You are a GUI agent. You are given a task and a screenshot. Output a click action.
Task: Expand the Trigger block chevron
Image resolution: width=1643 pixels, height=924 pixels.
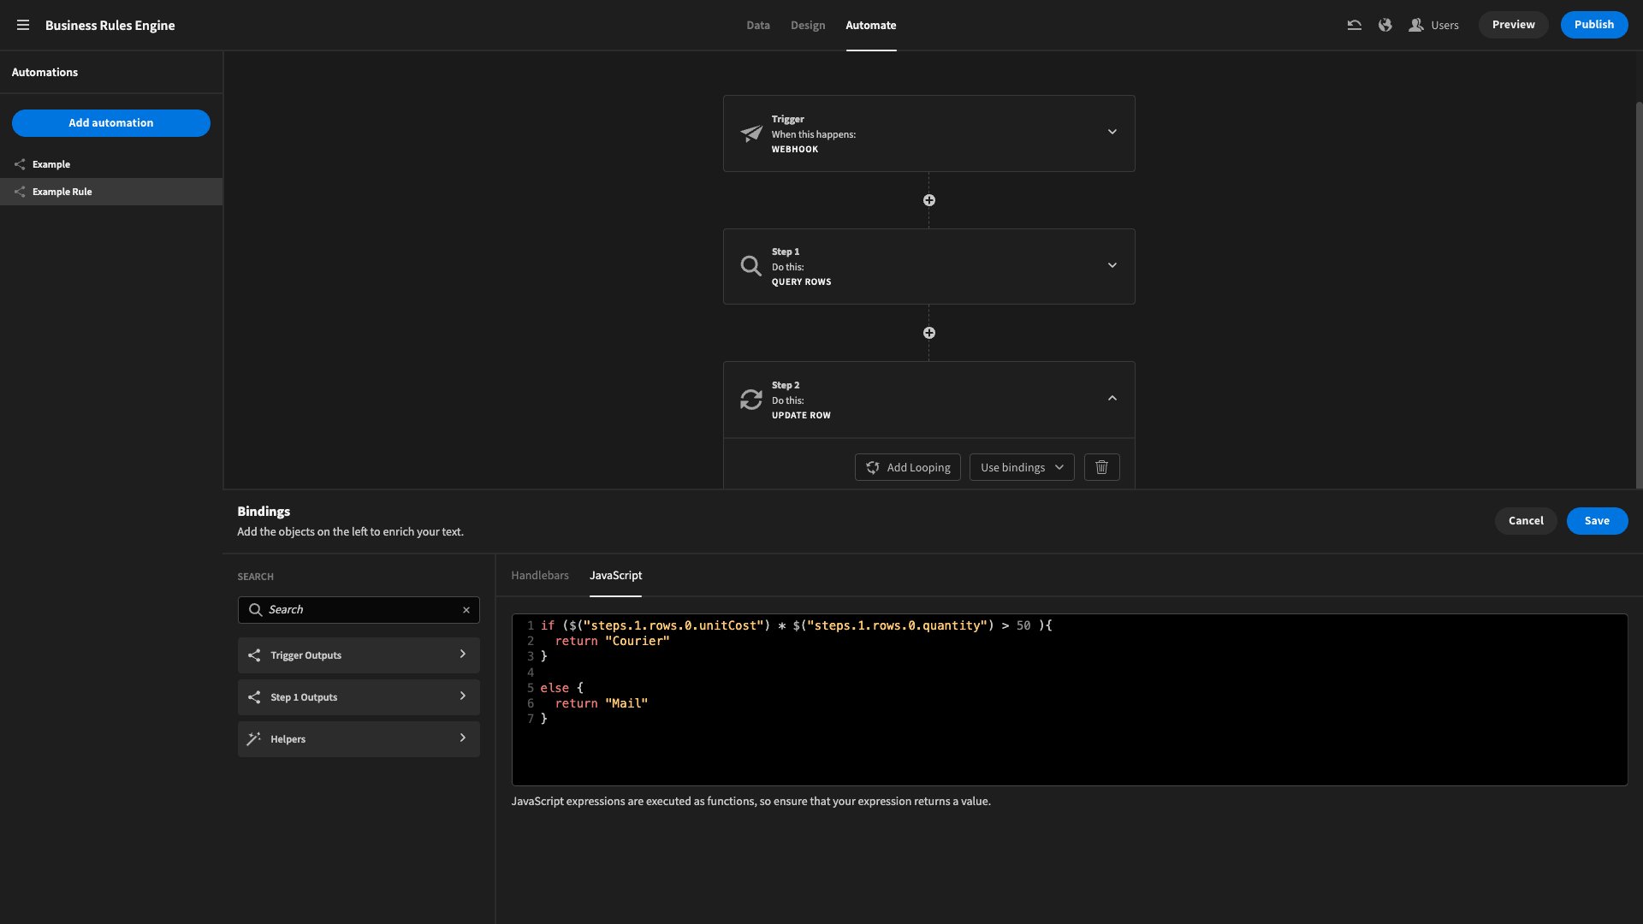[x=1112, y=132]
